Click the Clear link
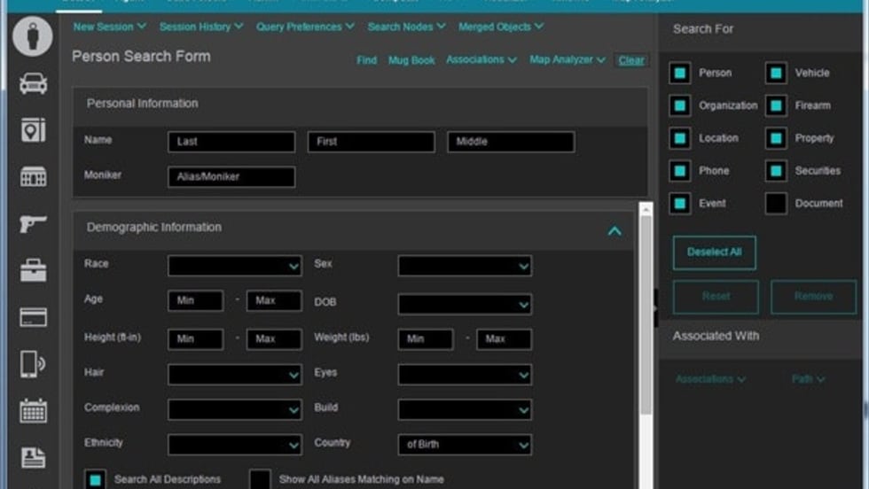This screenshot has width=869, height=489. click(x=631, y=60)
